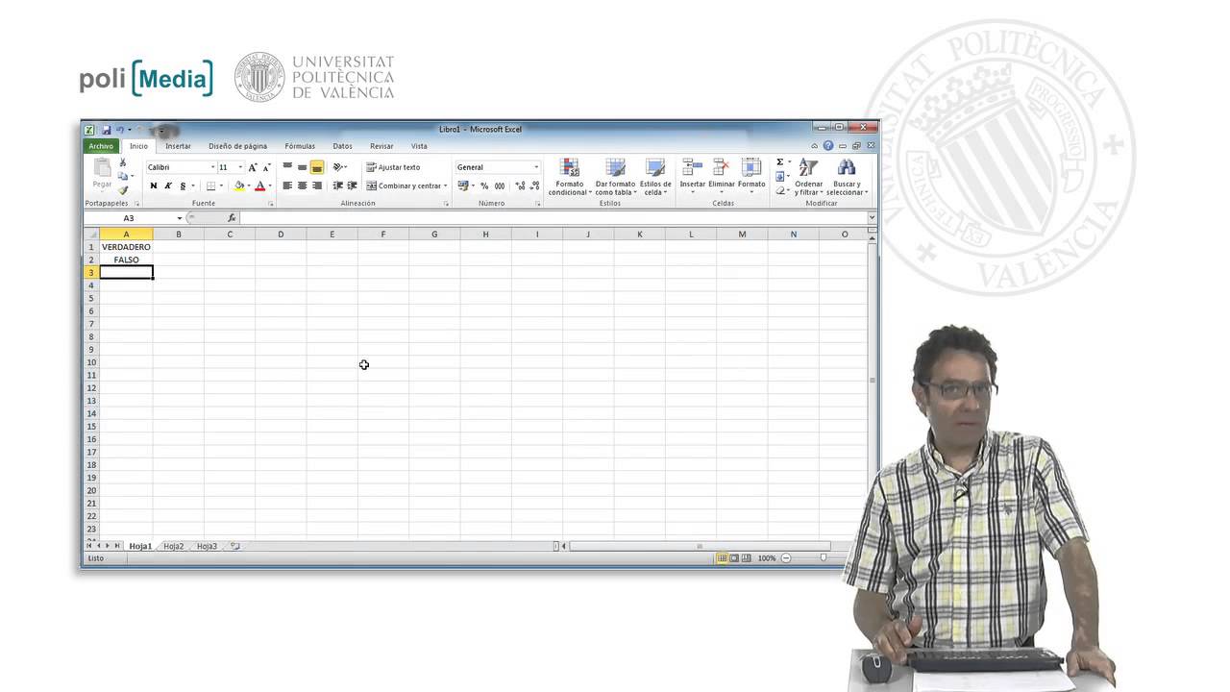Open Buscar y seleccionar dropdown
The height and width of the screenshot is (692, 1230).
coord(847,178)
